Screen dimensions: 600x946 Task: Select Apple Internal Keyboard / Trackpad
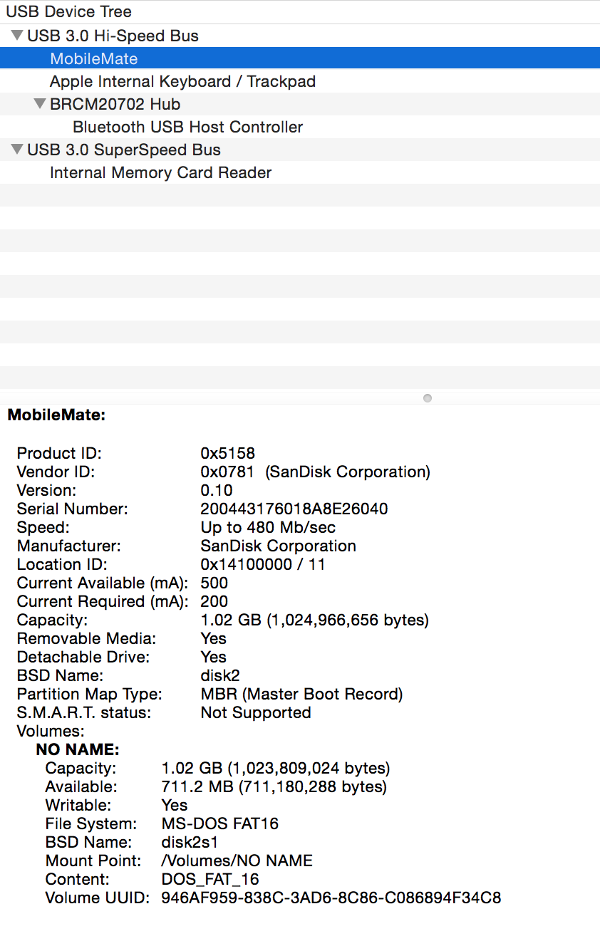coord(182,81)
